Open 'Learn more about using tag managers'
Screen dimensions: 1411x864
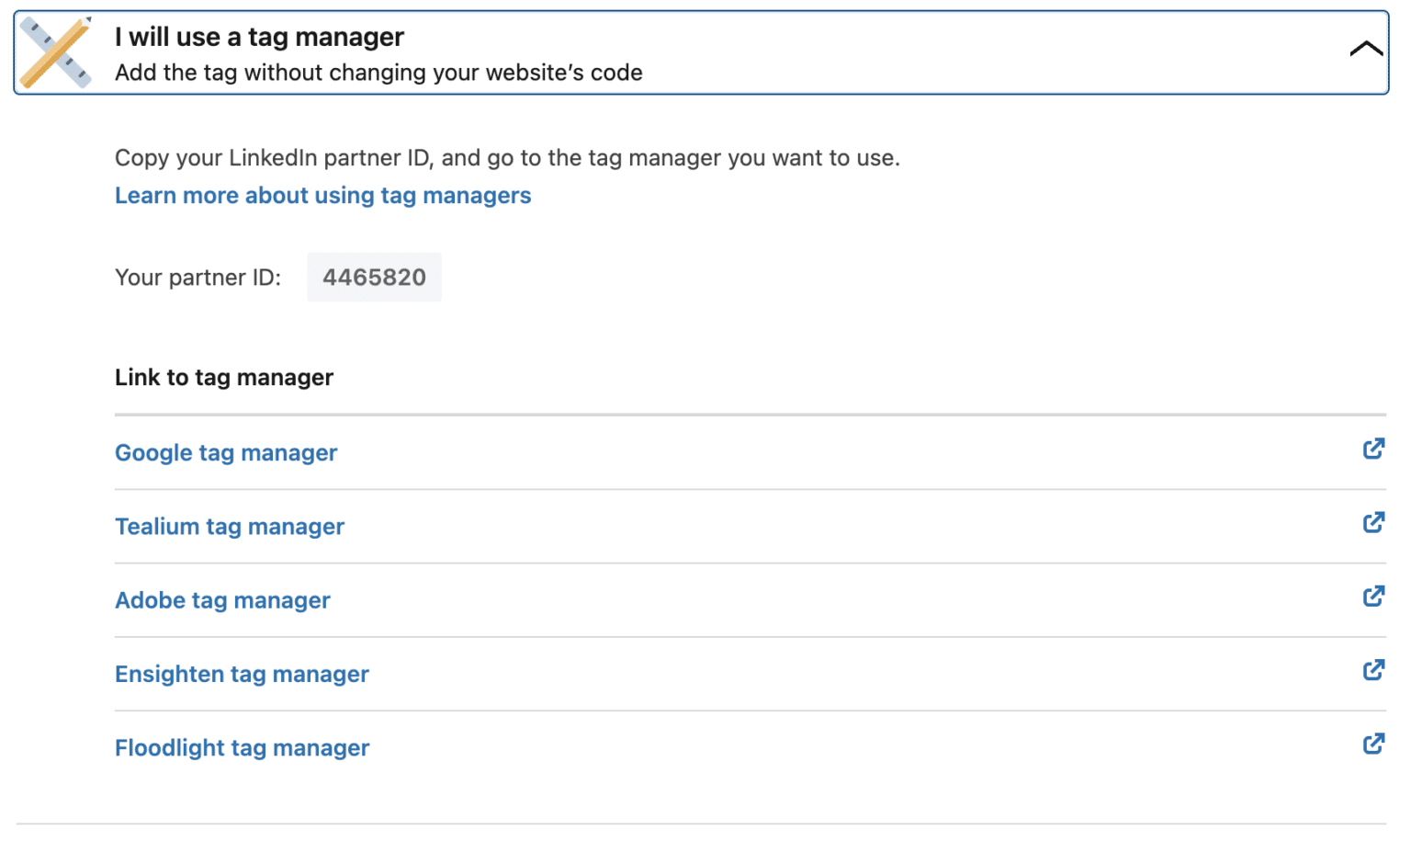322,195
